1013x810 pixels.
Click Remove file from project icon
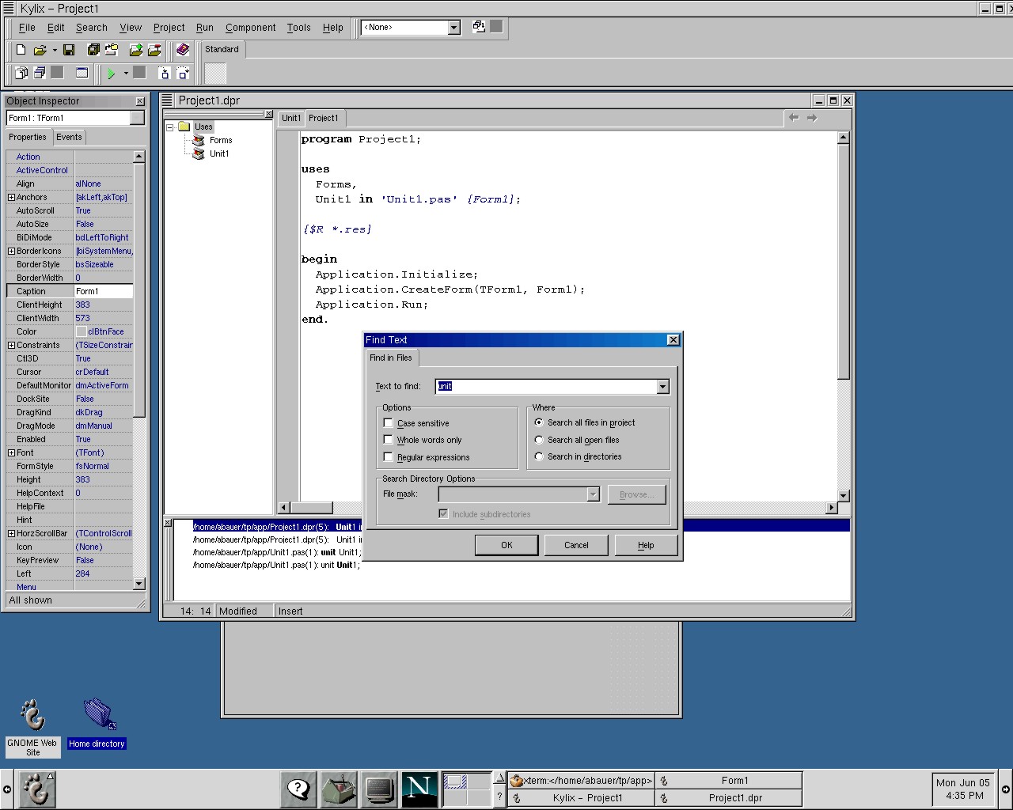pos(154,50)
